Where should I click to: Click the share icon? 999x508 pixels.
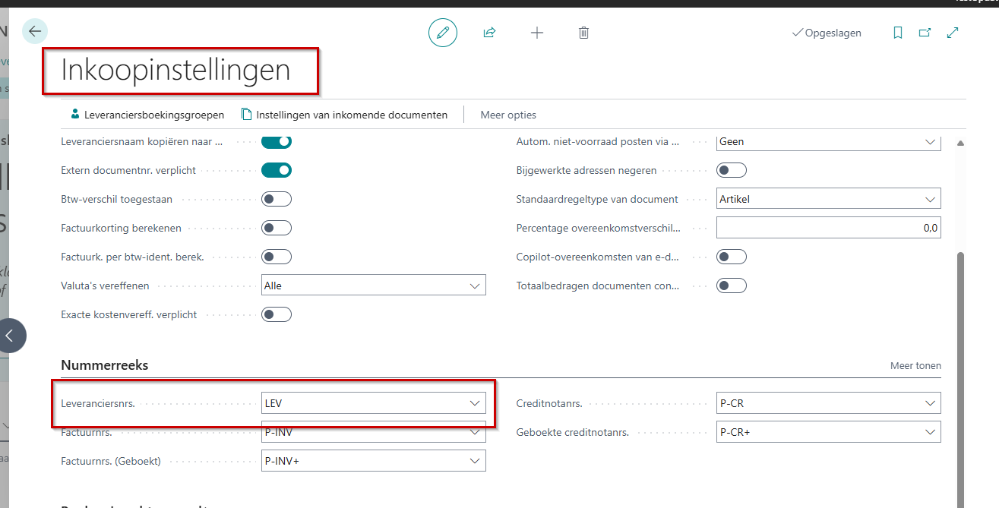490,33
